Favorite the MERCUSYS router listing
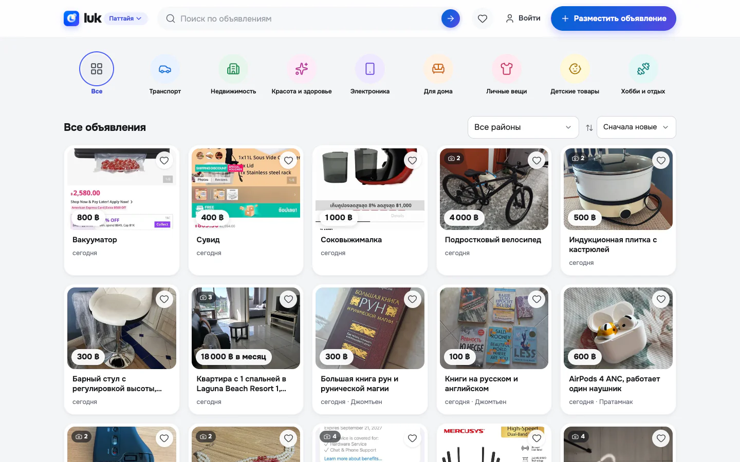 [x=536, y=438]
